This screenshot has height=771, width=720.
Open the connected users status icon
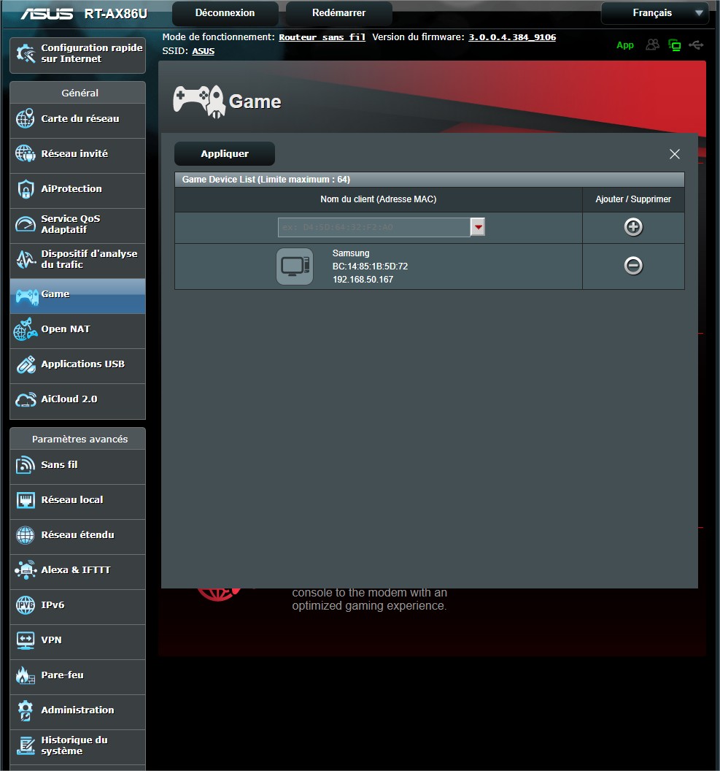coord(652,45)
